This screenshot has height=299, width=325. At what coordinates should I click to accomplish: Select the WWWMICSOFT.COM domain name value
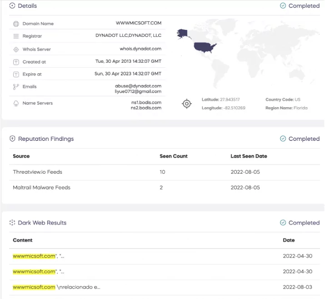coord(139,23)
